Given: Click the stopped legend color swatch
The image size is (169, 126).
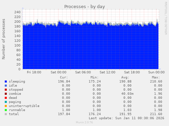Looking at the screenshot, I should pyautogui.click(x=6, y=90).
